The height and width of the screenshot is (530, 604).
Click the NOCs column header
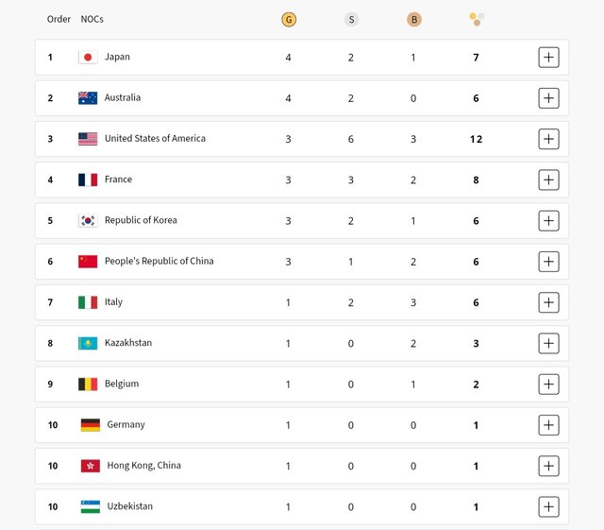[x=92, y=19]
